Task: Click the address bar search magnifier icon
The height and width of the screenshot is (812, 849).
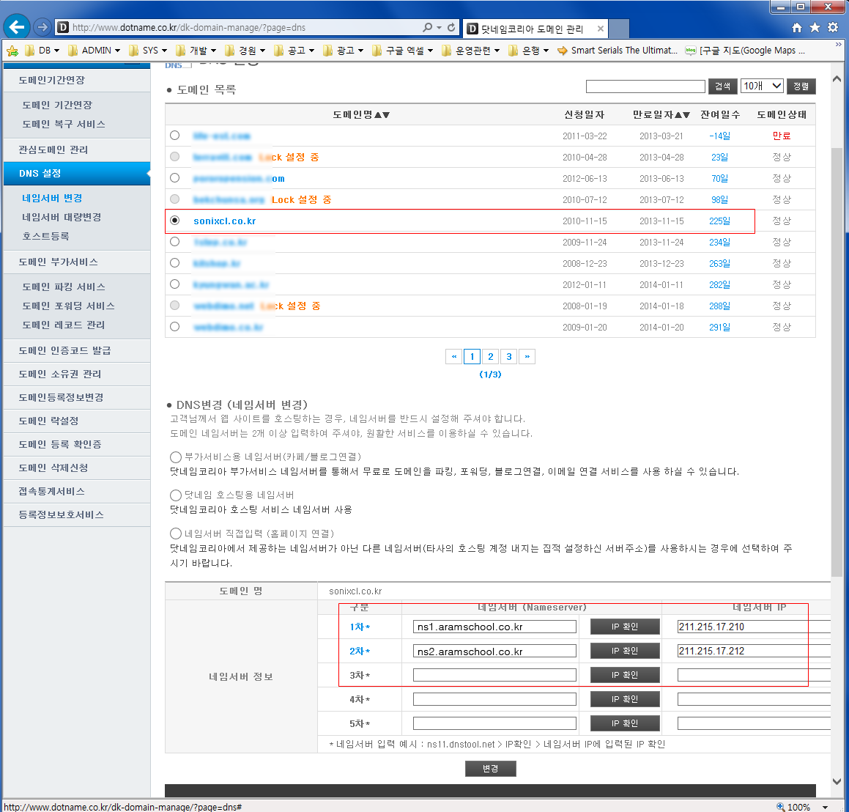Action: tap(427, 27)
